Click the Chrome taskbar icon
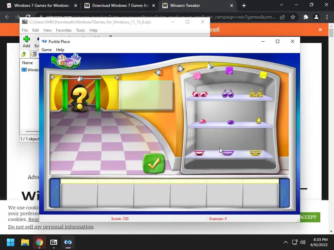Image resolution: width=334 pixels, height=250 pixels. [x=39, y=242]
